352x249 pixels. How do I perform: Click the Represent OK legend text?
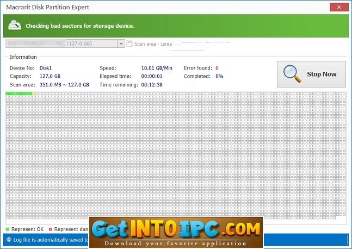(27, 229)
